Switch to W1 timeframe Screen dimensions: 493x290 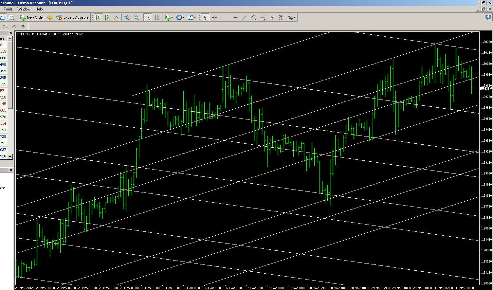(x=14, y=26)
